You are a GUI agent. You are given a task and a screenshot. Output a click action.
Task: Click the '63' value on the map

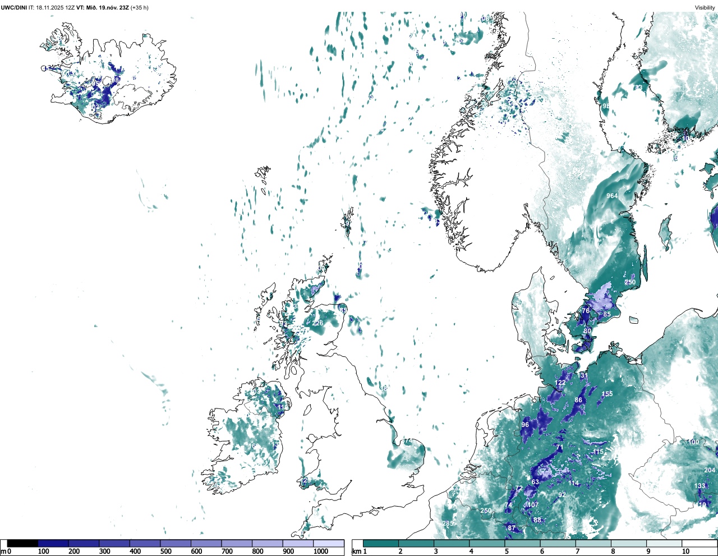tap(535, 482)
